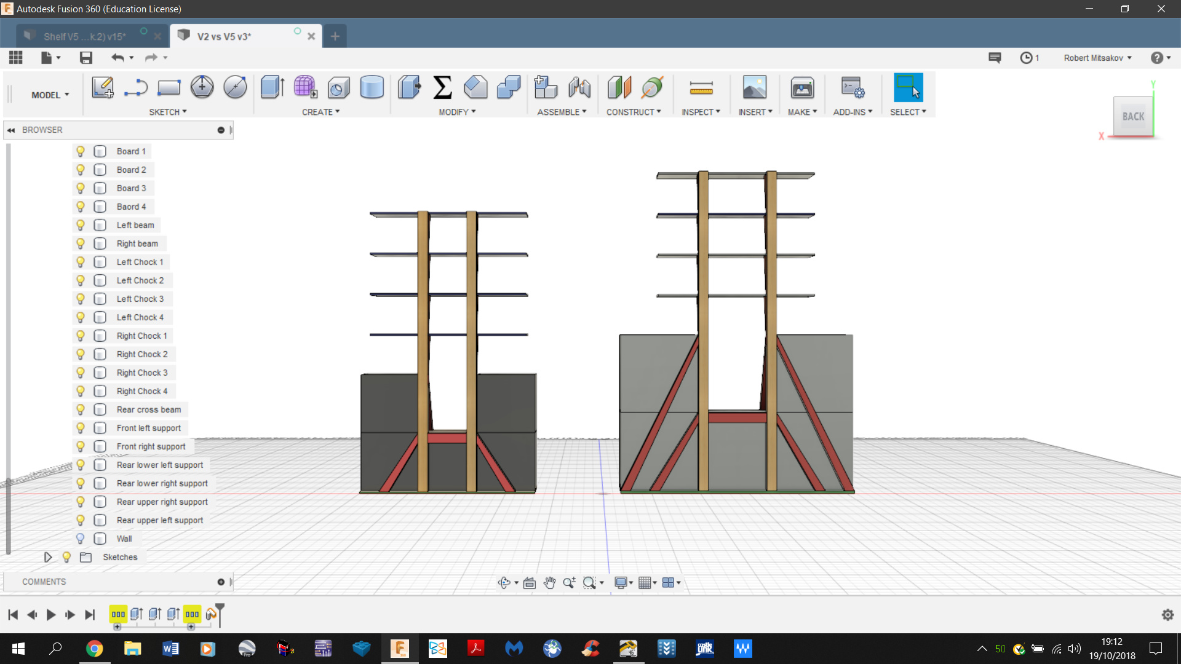Select the Pan hand tool

coord(549,583)
